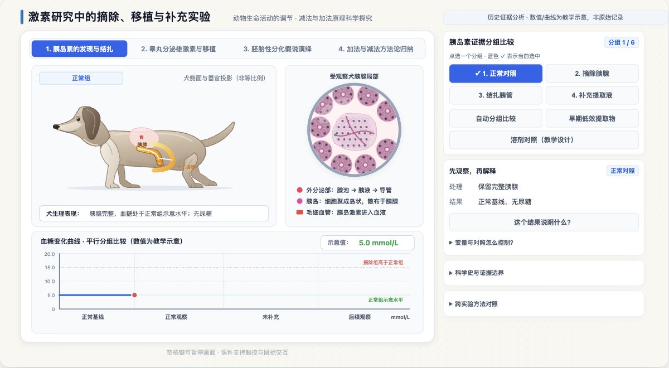Click the 胰岛素证据分组比较 heading
The image size is (669, 368).
click(x=482, y=42)
